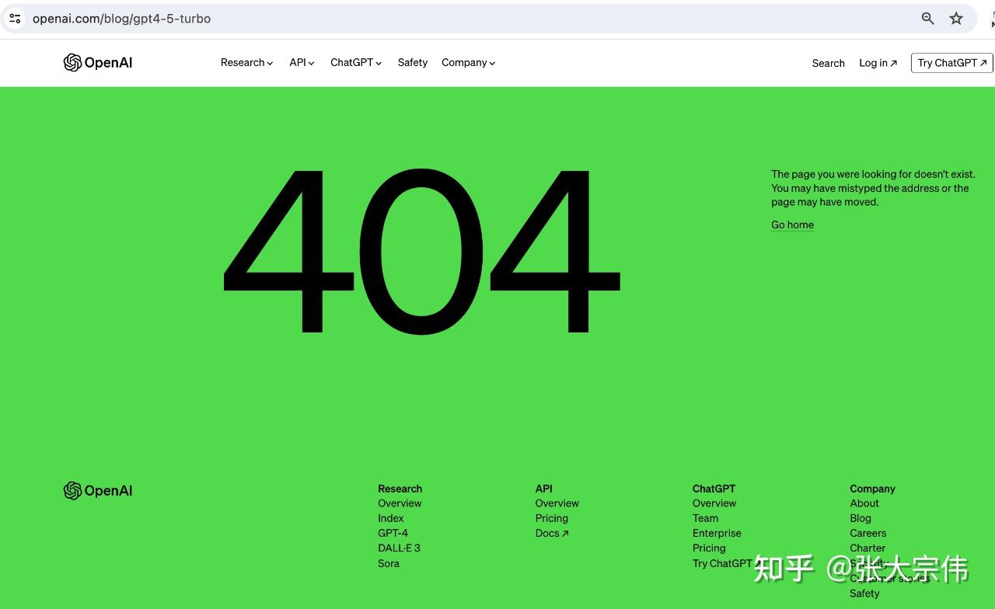The height and width of the screenshot is (609, 995).
Task: Click the address bar URL field
Action: coord(466,19)
